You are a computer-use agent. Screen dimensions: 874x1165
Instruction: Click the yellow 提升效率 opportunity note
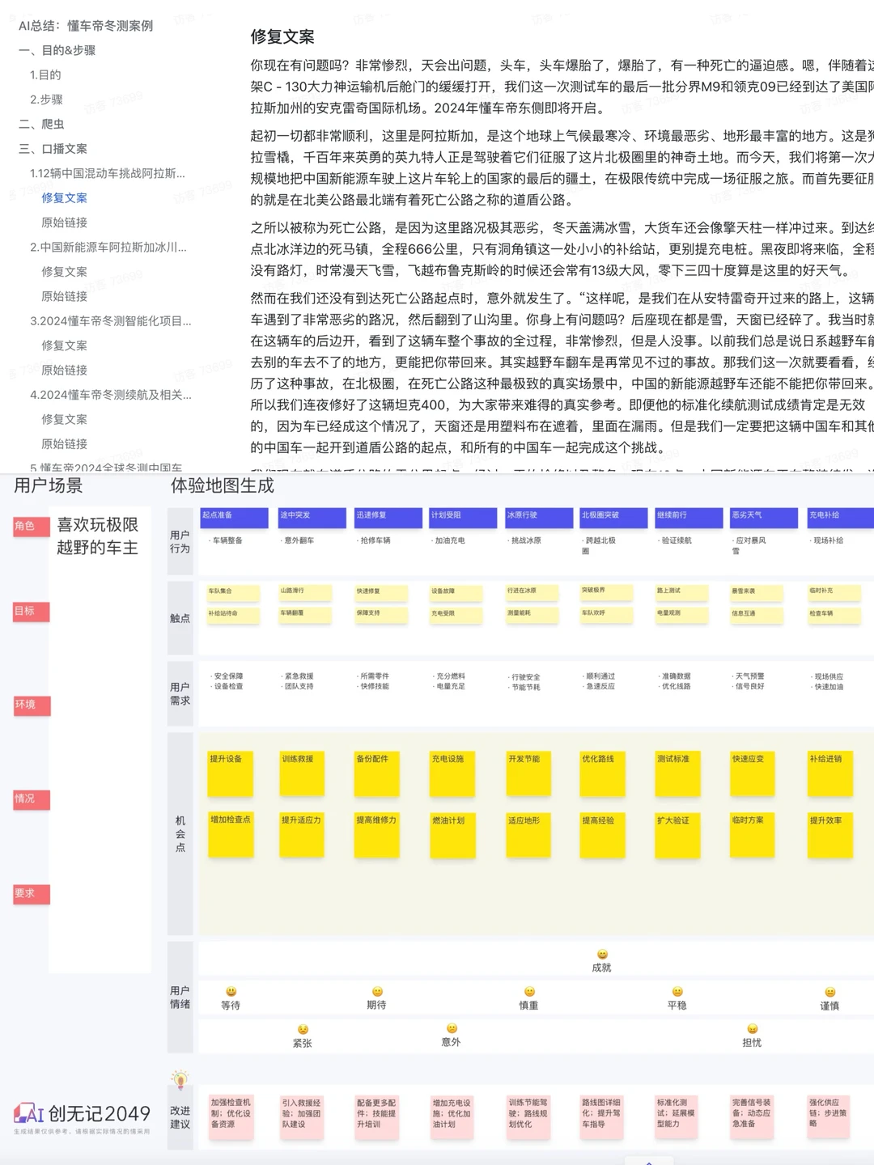pyautogui.click(x=830, y=835)
